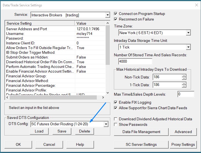This screenshot has height=153, width=201.
Task: Click the 1-Tick Data value field
Action: coord(167,85)
